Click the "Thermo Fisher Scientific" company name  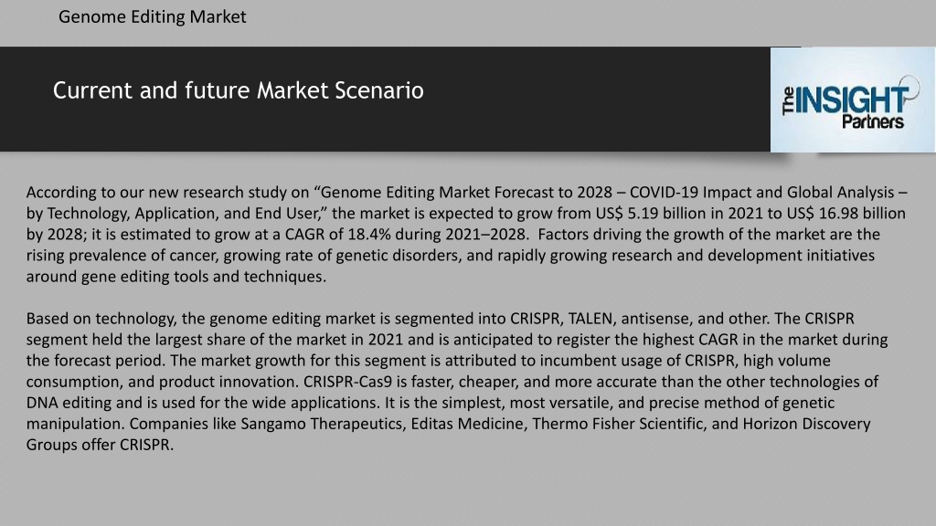pos(618,424)
